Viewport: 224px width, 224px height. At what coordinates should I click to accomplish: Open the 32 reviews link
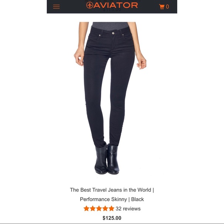coord(128,209)
